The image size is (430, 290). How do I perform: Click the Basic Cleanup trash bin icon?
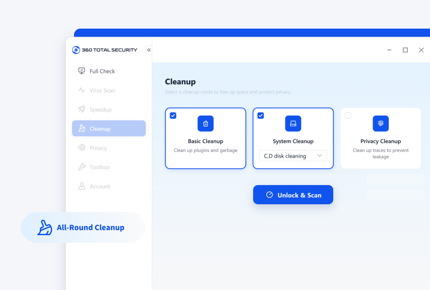coord(205,124)
